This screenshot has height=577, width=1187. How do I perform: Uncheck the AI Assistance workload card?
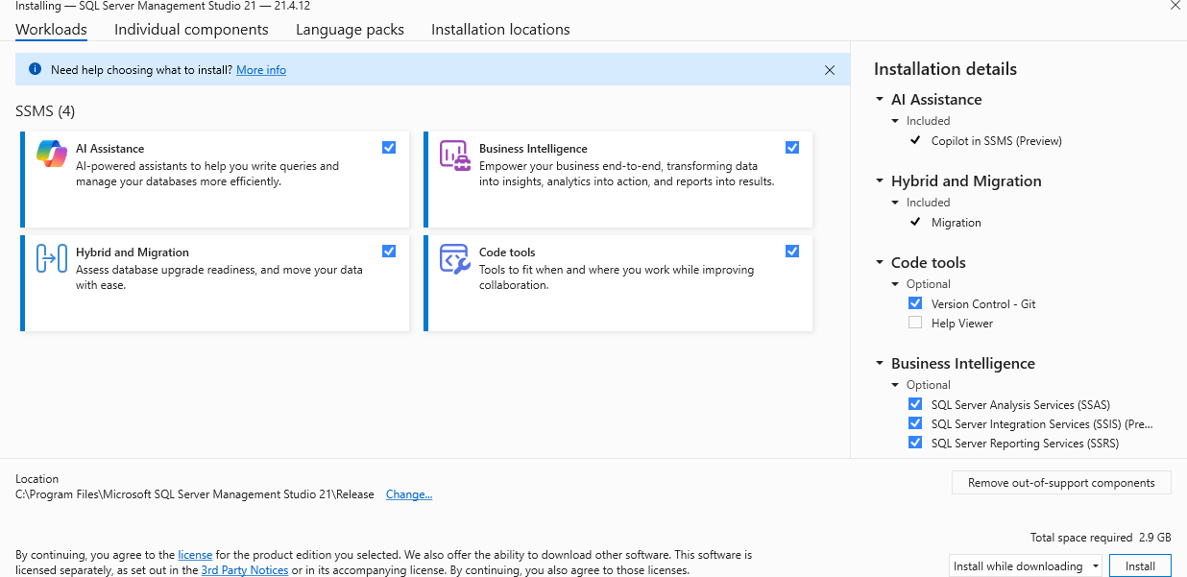(x=389, y=147)
